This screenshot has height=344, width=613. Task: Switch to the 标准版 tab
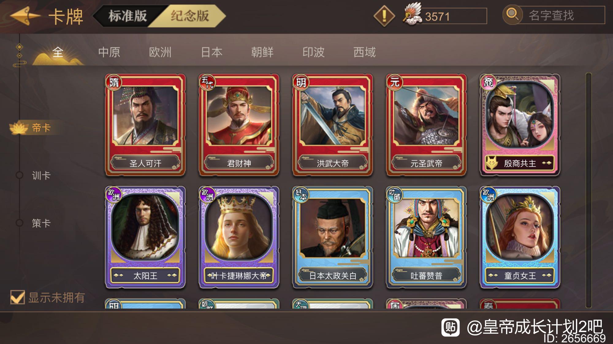point(127,16)
